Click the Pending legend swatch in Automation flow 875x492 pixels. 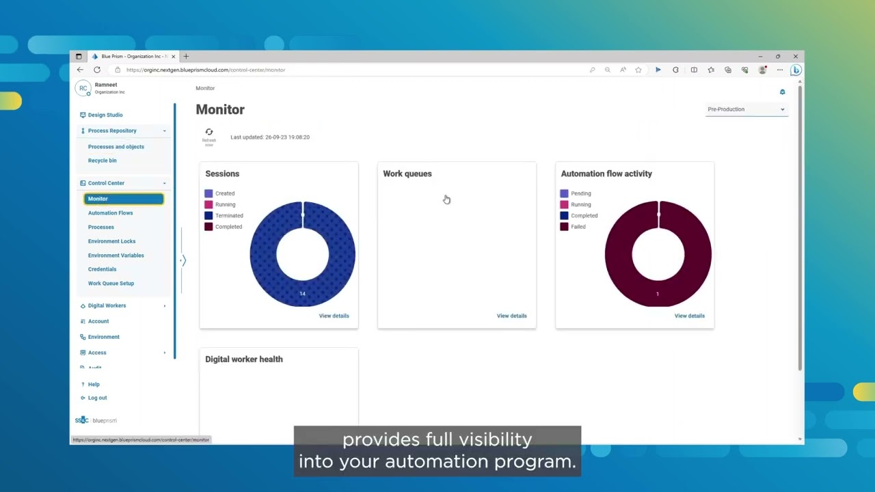tap(564, 193)
